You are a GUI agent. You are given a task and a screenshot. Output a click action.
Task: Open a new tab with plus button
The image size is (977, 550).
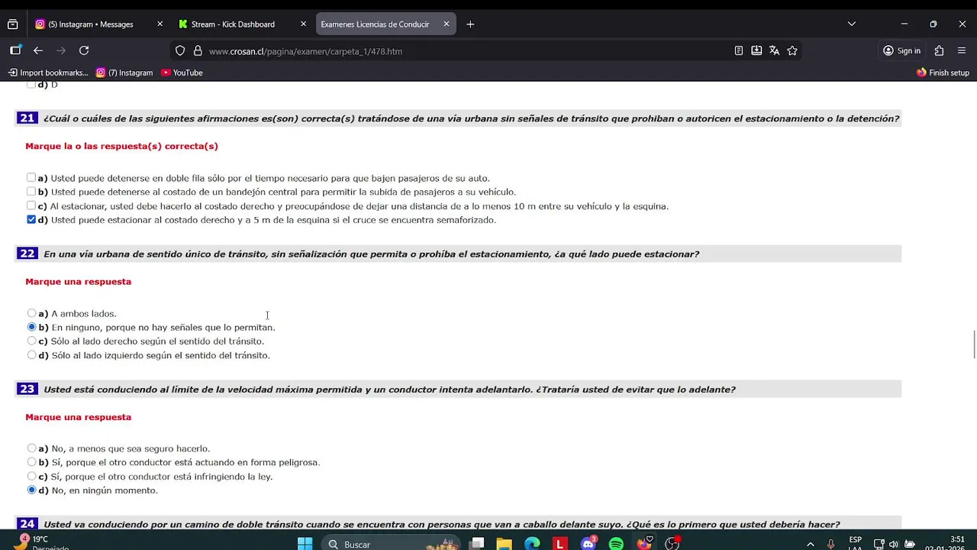pos(470,24)
